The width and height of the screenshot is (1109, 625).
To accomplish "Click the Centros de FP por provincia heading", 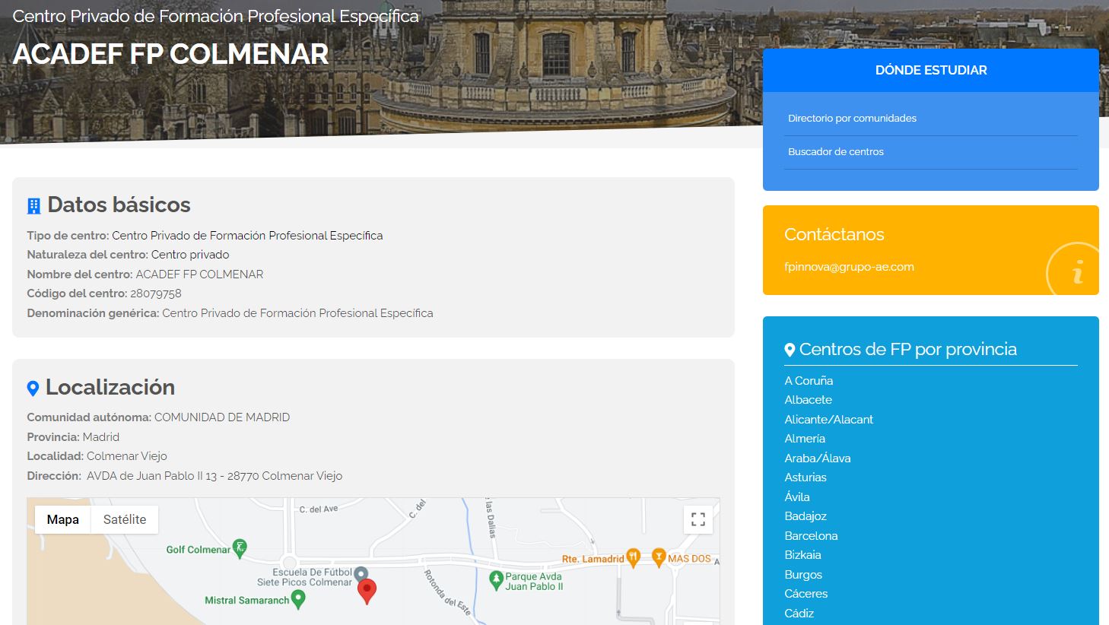I will [x=907, y=349].
